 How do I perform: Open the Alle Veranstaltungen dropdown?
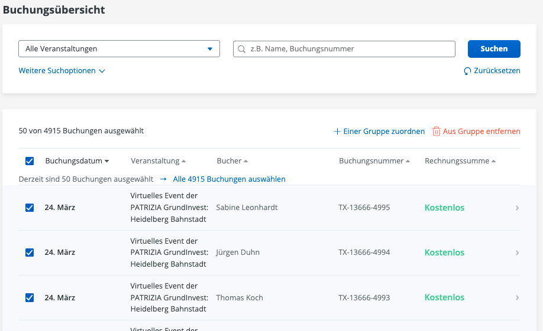point(119,49)
